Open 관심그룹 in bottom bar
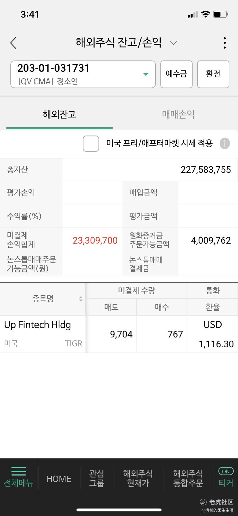 point(96,478)
